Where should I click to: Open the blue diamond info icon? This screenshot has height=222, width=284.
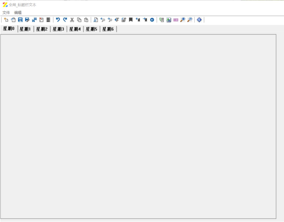(199, 20)
